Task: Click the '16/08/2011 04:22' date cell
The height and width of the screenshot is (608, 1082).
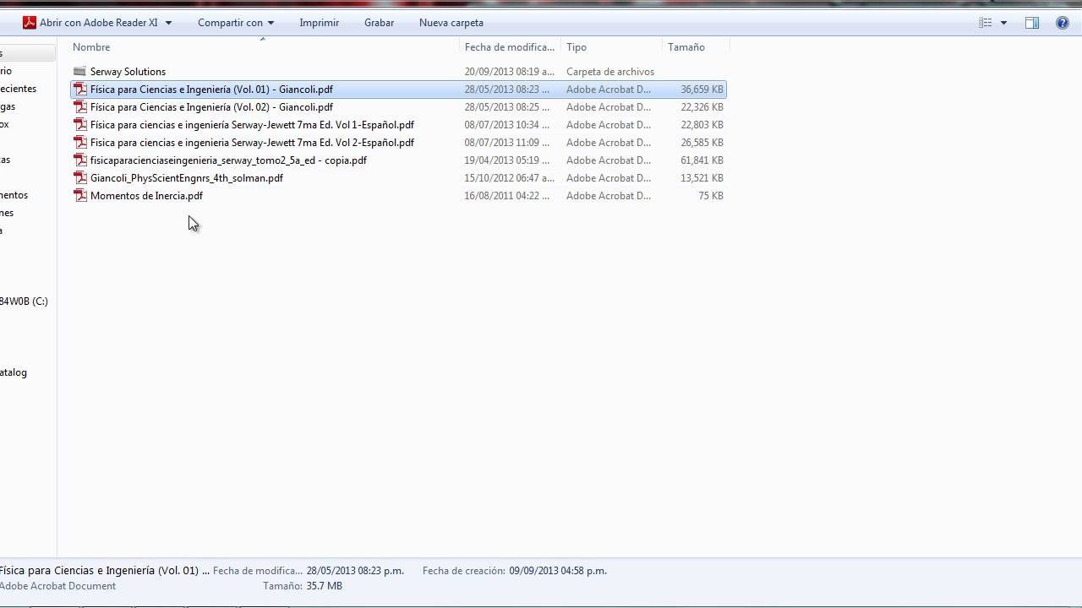Action: tap(507, 196)
